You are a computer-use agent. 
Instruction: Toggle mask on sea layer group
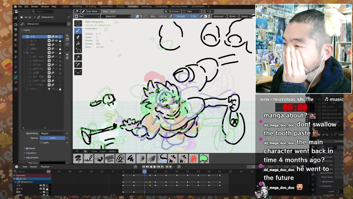[x=49, y=53]
